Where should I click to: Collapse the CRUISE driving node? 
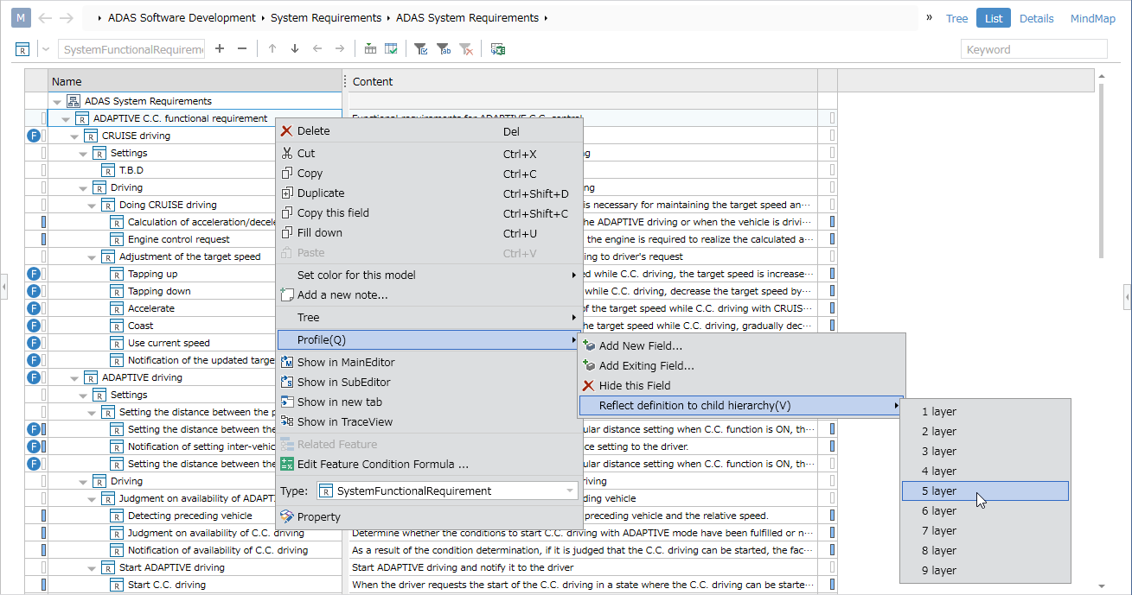(74, 136)
